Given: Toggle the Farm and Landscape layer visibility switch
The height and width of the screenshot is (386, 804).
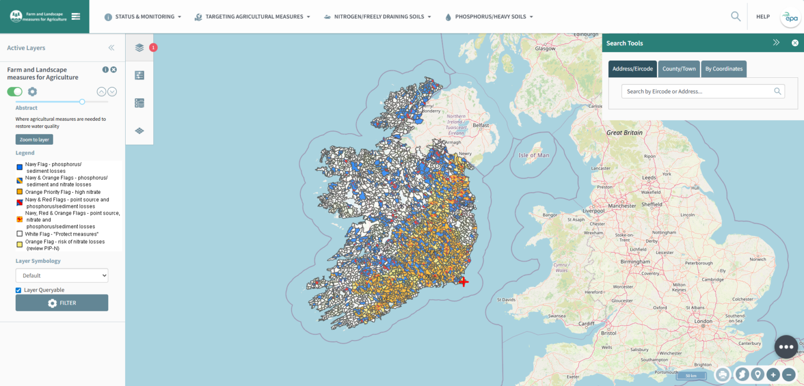Looking at the screenshot, I should [x=15, y=91].
